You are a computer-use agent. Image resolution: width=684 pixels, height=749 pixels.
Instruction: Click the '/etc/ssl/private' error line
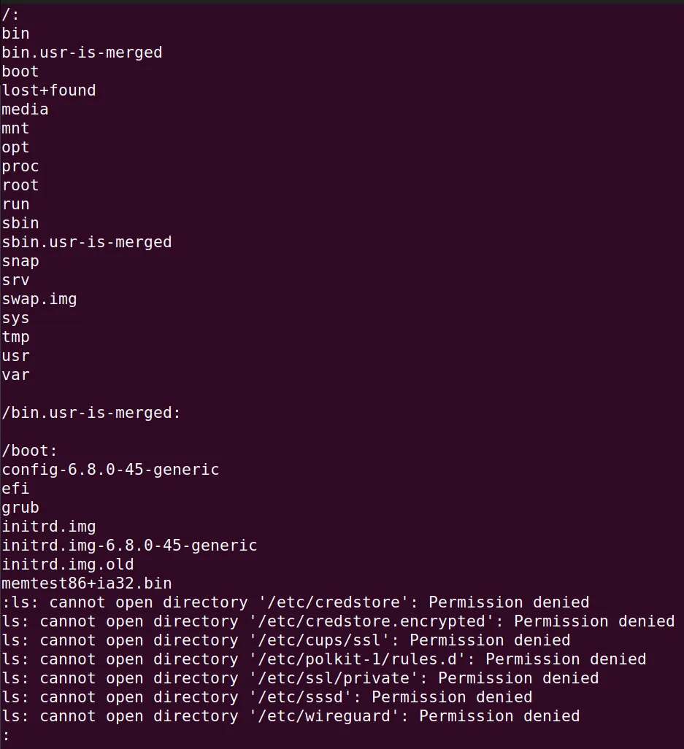pyautogui.click(x=300, y=678)
